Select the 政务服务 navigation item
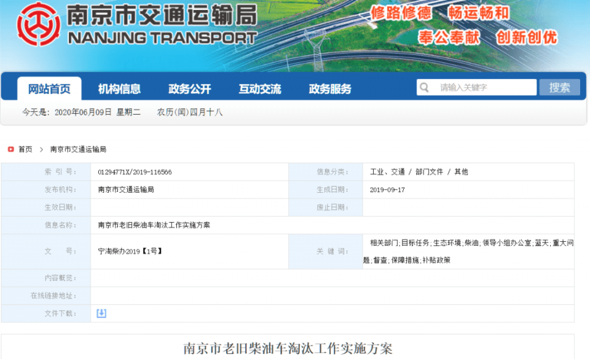The width and height of the screenshot is (590, 359). pos(330,89)
